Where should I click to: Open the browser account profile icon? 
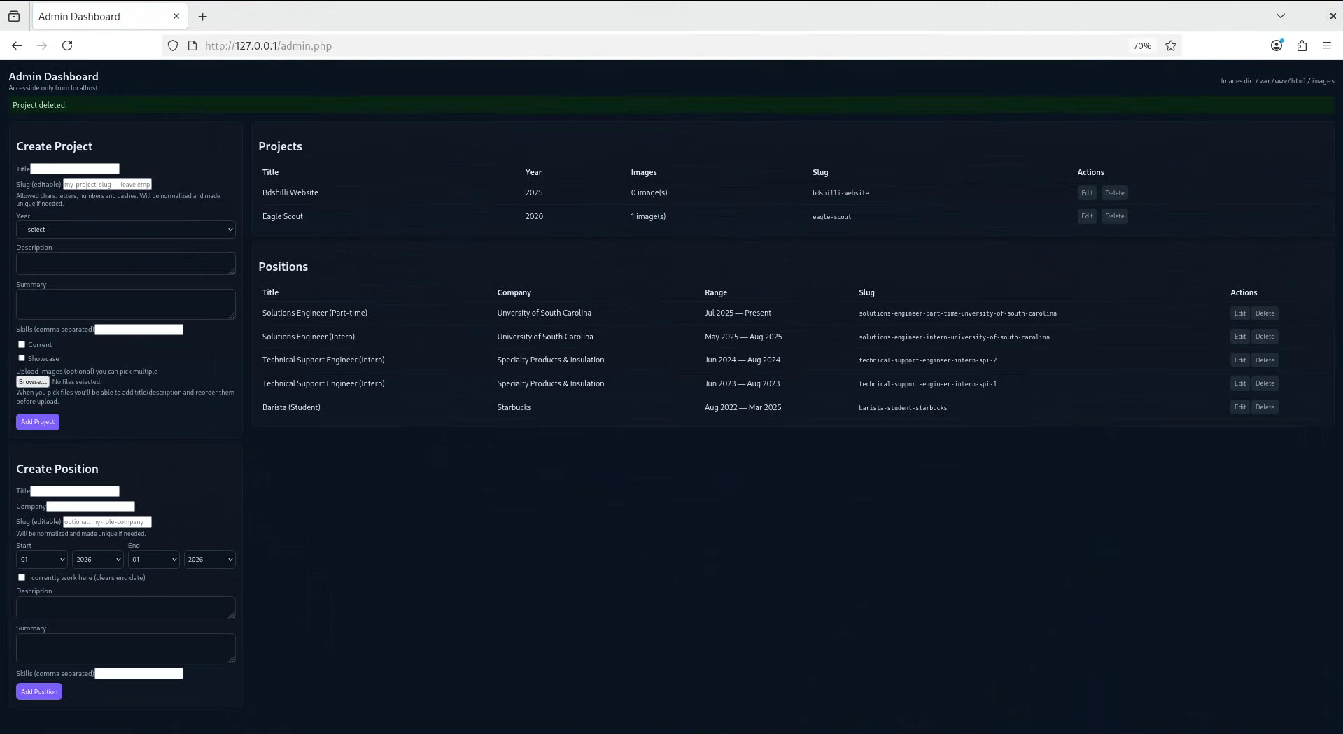click(1275, 45)
